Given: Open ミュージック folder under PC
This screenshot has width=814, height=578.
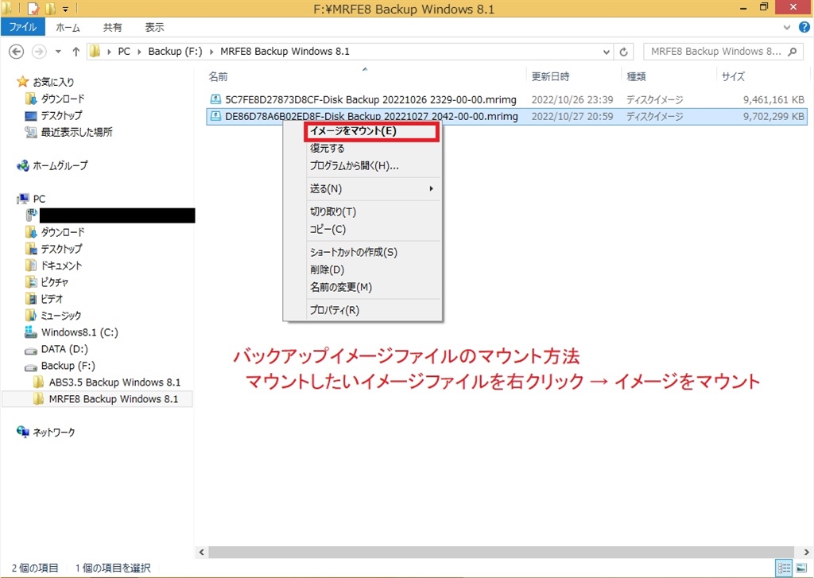Looking at the screenshot, I should 60,315.
